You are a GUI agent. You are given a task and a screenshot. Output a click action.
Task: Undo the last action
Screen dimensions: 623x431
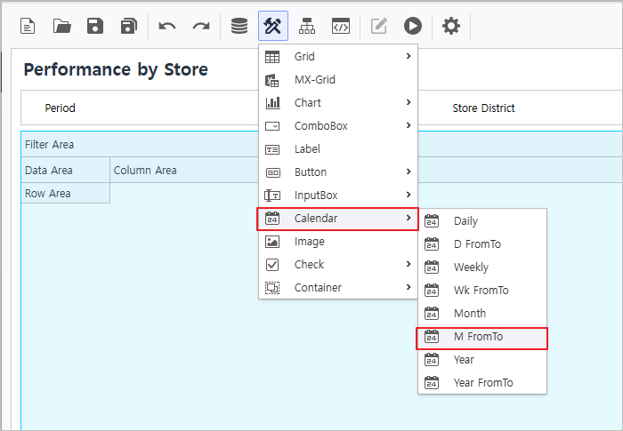click(167, 26)
